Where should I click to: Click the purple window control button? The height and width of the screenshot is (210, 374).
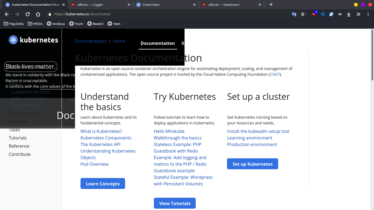tap(363, 5)
